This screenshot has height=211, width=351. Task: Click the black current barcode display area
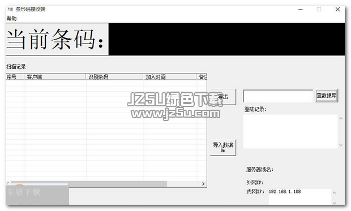[x=227, y=39]
